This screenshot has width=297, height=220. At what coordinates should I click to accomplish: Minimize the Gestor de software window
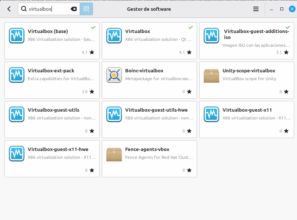coord(271,9)
